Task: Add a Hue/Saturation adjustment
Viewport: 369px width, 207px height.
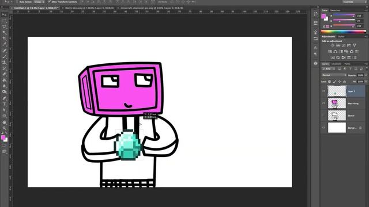Action: (330, 51)
